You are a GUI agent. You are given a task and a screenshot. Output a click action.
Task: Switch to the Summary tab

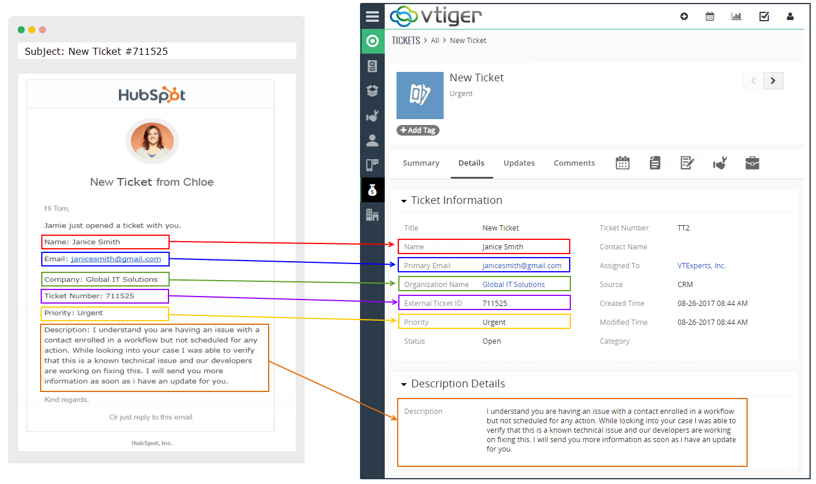tap(421, 163)
